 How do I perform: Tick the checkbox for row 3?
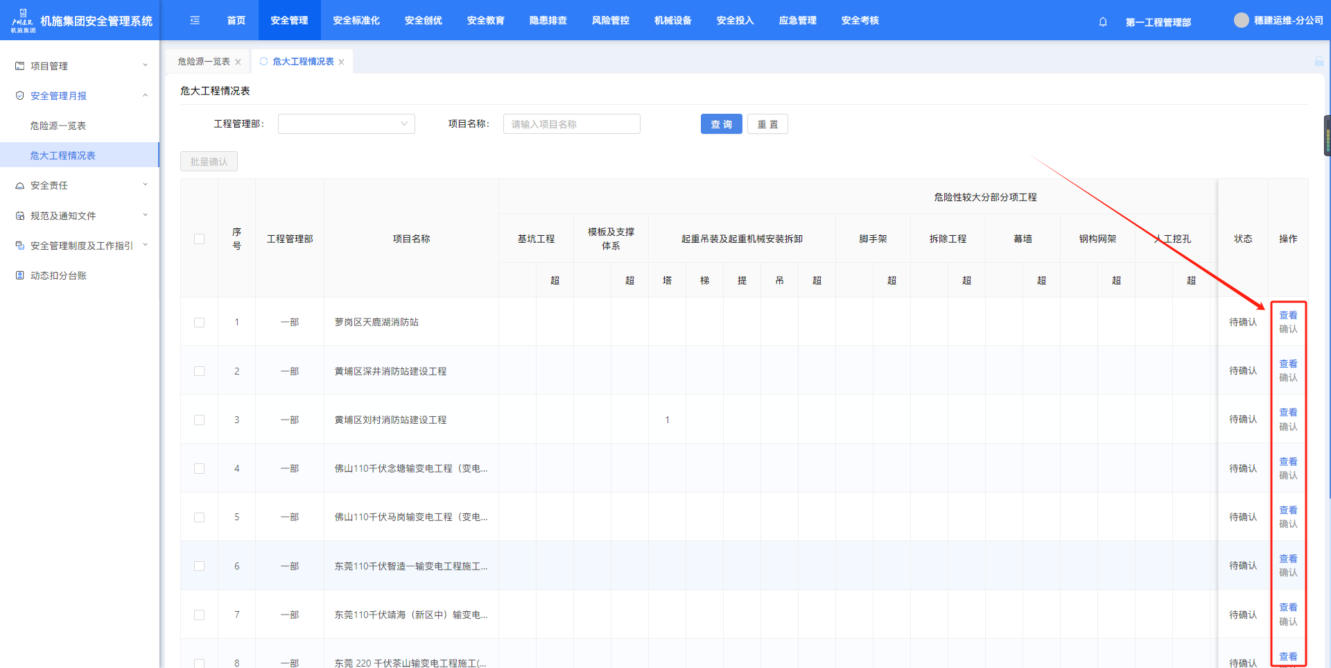[x=200, y=420]
